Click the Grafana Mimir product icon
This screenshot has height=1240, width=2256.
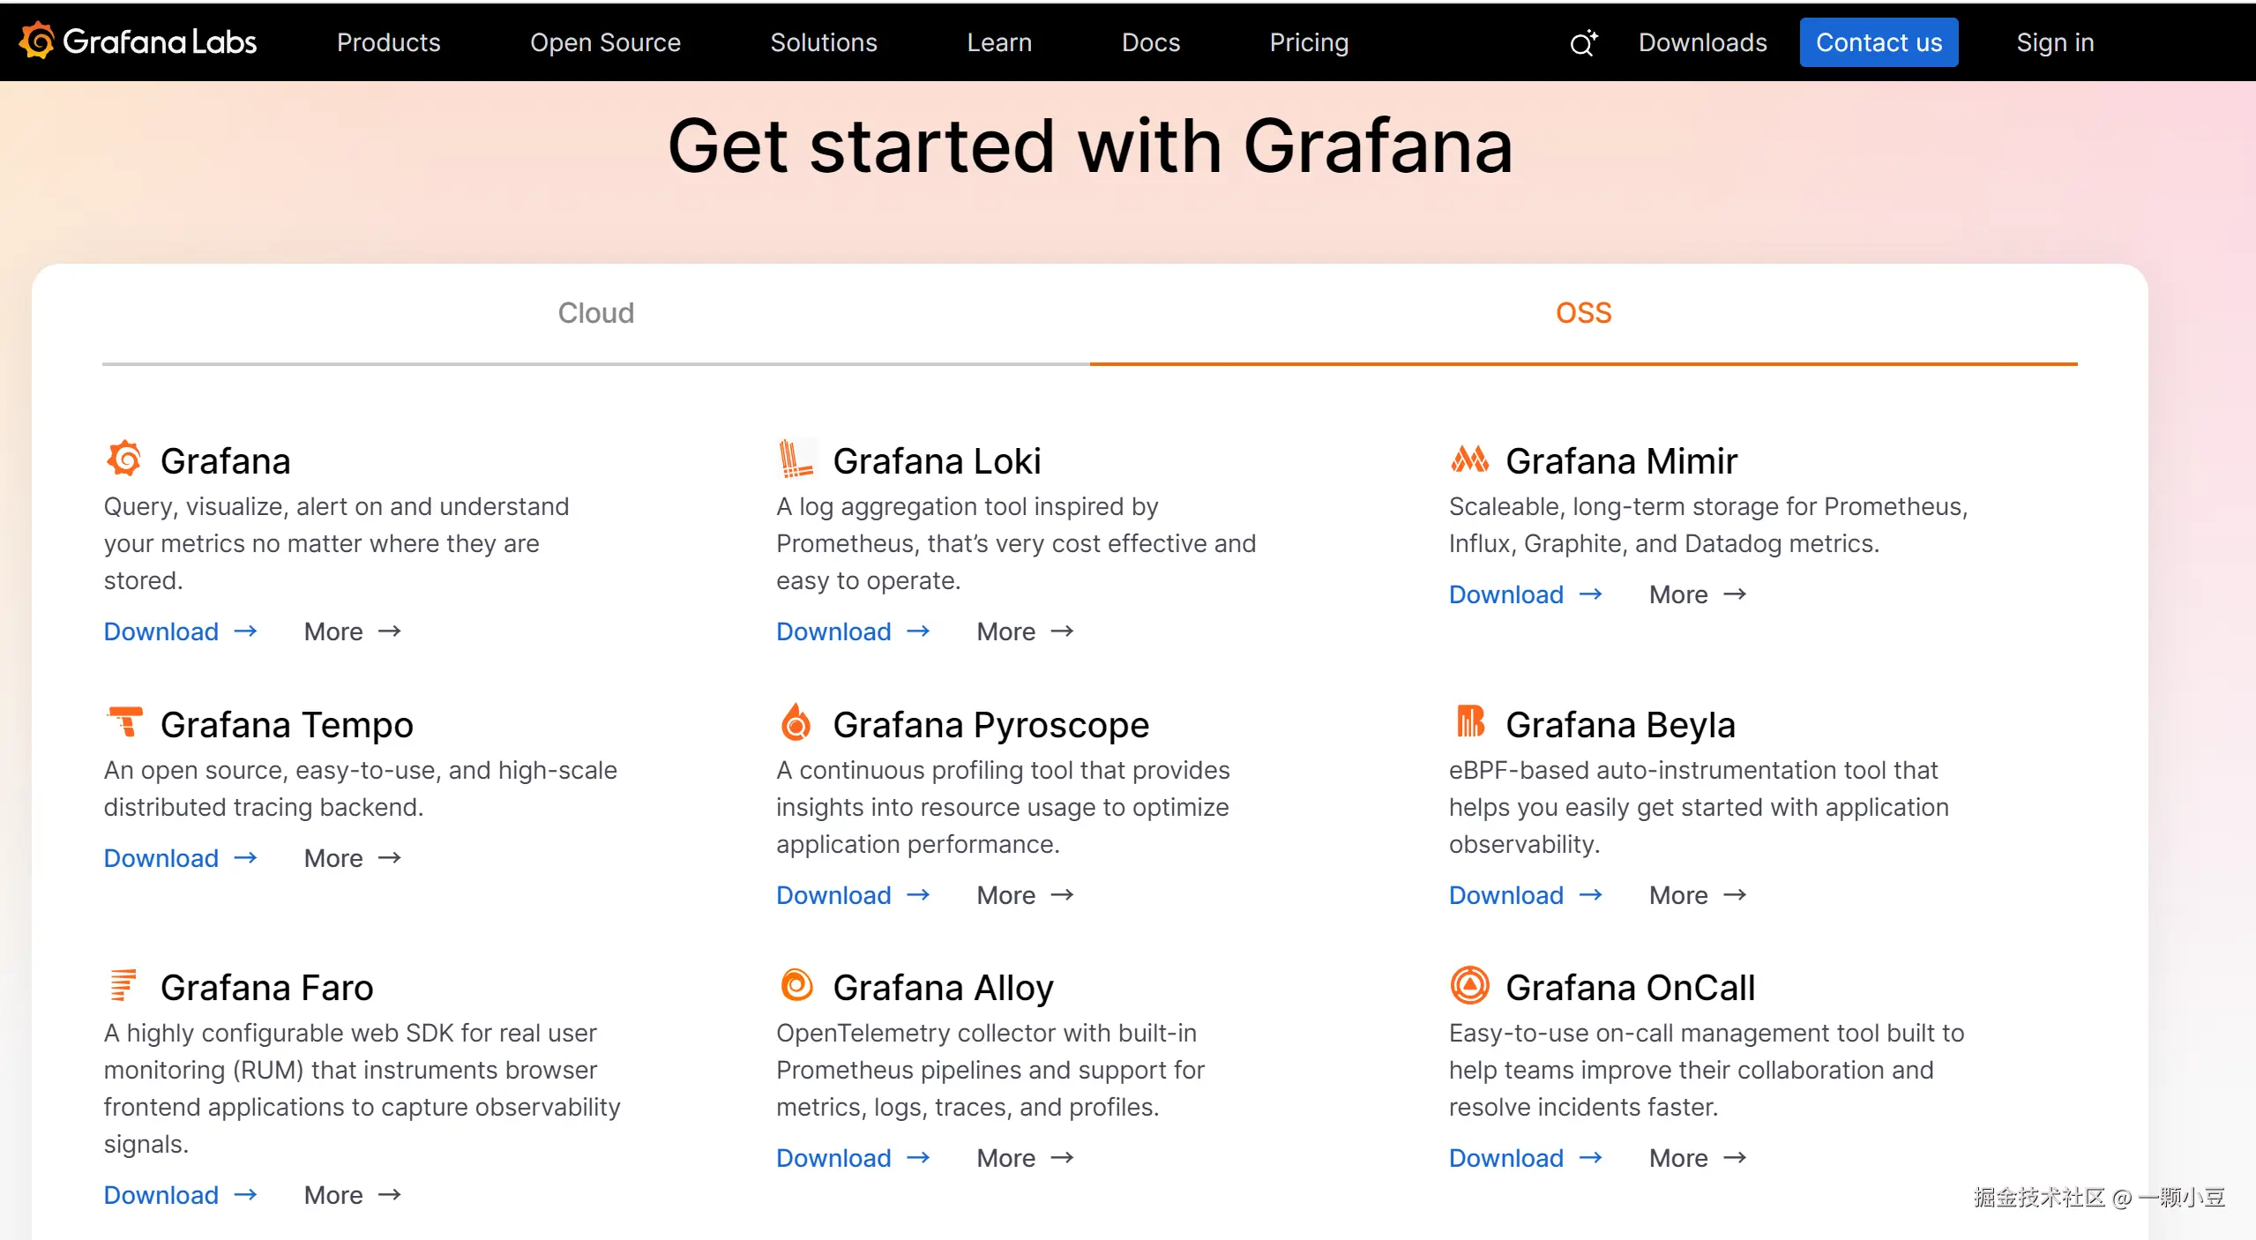pyautogui.click(x=1469, y=459)
